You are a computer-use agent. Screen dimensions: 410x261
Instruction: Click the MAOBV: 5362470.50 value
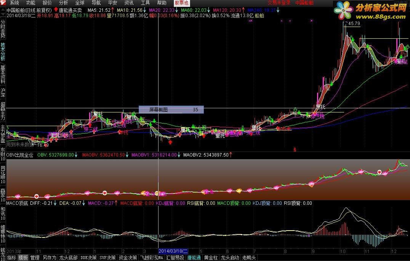(x=104, y=155)
